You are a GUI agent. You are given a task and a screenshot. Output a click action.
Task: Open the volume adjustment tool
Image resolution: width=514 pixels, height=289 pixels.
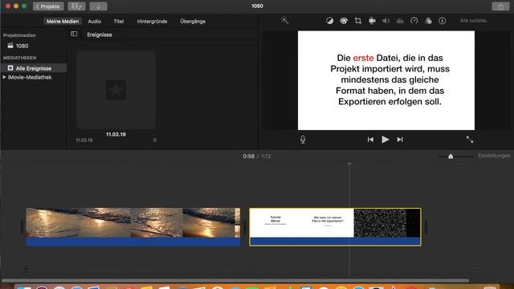click(x=385, y=21)
